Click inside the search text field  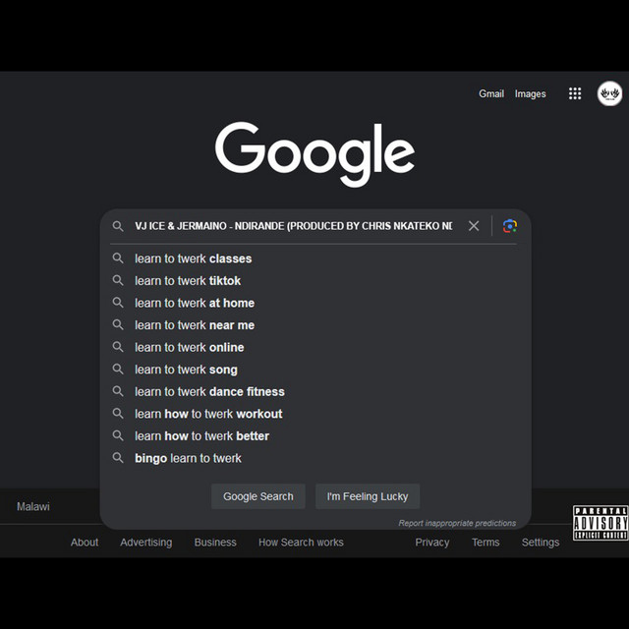pyautogui.click(x=293, y=226)
